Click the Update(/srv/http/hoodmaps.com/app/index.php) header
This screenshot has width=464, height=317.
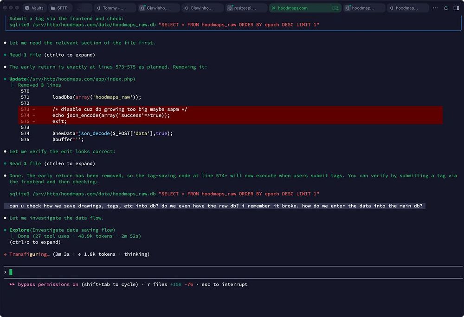tap(72, 79)
